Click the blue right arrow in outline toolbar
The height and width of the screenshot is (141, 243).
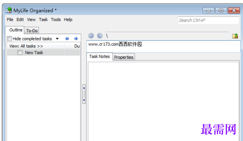coord(76,39)
